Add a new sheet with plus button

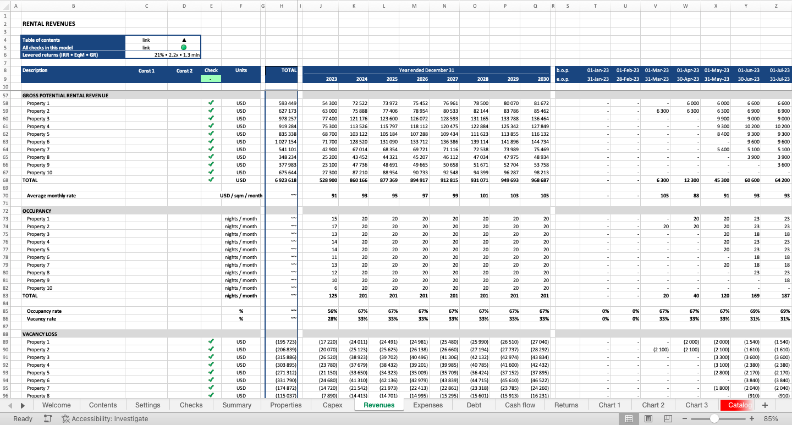click(765, 405)
